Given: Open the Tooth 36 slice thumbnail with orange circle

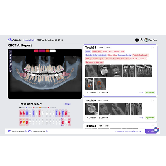Looking at the screenshot, I should 100,84.
